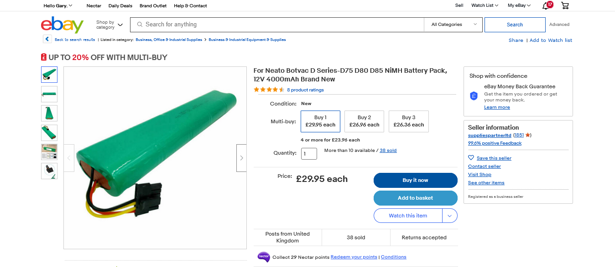615x267 pixels.
Task: Click the Add to basket button
Action: coord(415,198)
